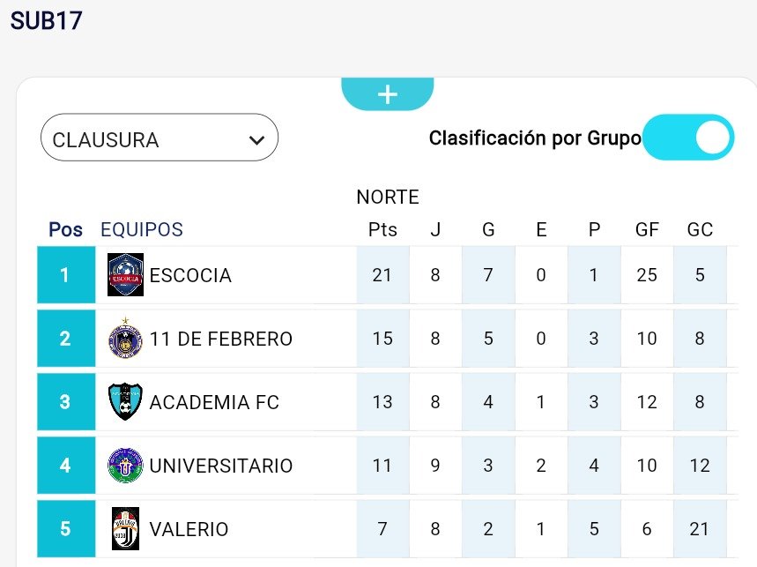The width and height of the screenshot is (757, 567).
Task: Open the 11 DE FEBRERO team
Action: (221, 339)
